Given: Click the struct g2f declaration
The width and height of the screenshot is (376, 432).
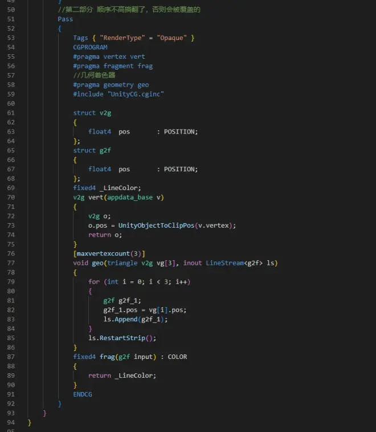Looking at the screenshot, I should pos(92,151).
